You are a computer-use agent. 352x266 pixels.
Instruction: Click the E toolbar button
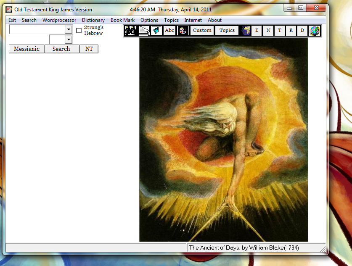(x=257, y=31)
